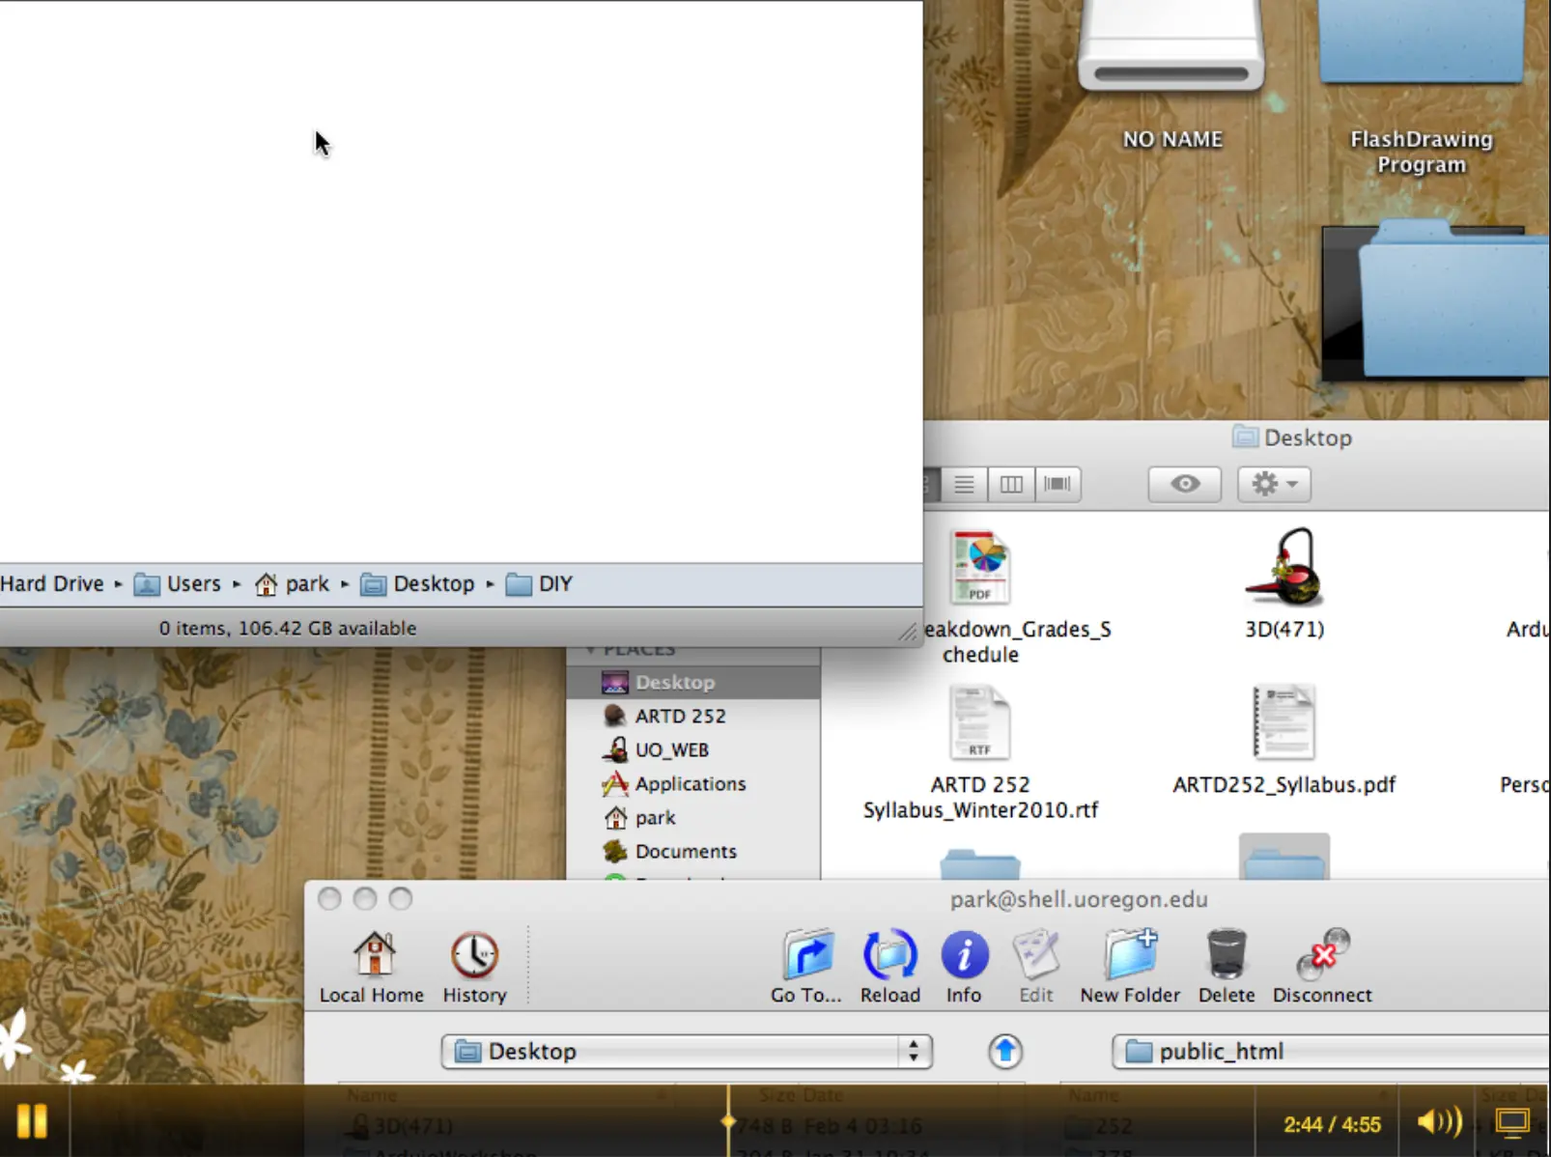1551x1157 pixels.
Task: Open the gear action dropdown menu
Action: (x=1274, y=484)
